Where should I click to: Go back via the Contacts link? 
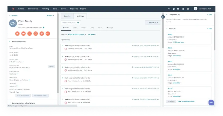(x=13, y=16)
